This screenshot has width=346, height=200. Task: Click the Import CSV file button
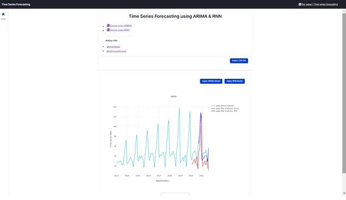coord(239,61)
